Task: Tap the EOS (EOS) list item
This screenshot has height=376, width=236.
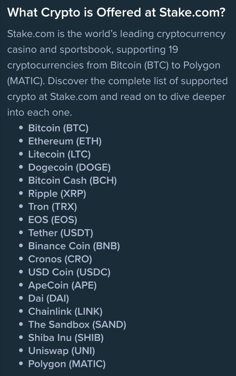Action: [53, 220]
